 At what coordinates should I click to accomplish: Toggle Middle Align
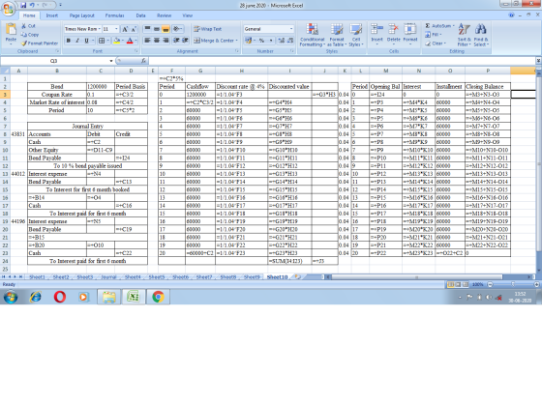point(157,29)
